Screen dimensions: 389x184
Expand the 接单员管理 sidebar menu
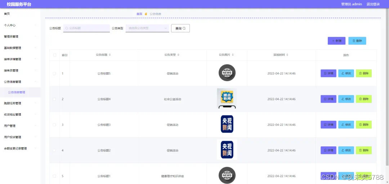coord(20,70)
